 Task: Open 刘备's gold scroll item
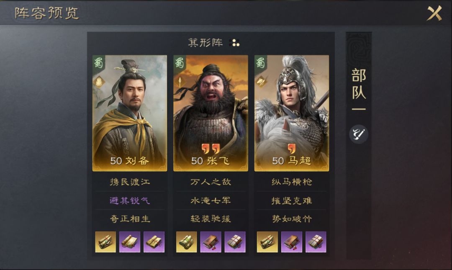click(x=105, y=242)
